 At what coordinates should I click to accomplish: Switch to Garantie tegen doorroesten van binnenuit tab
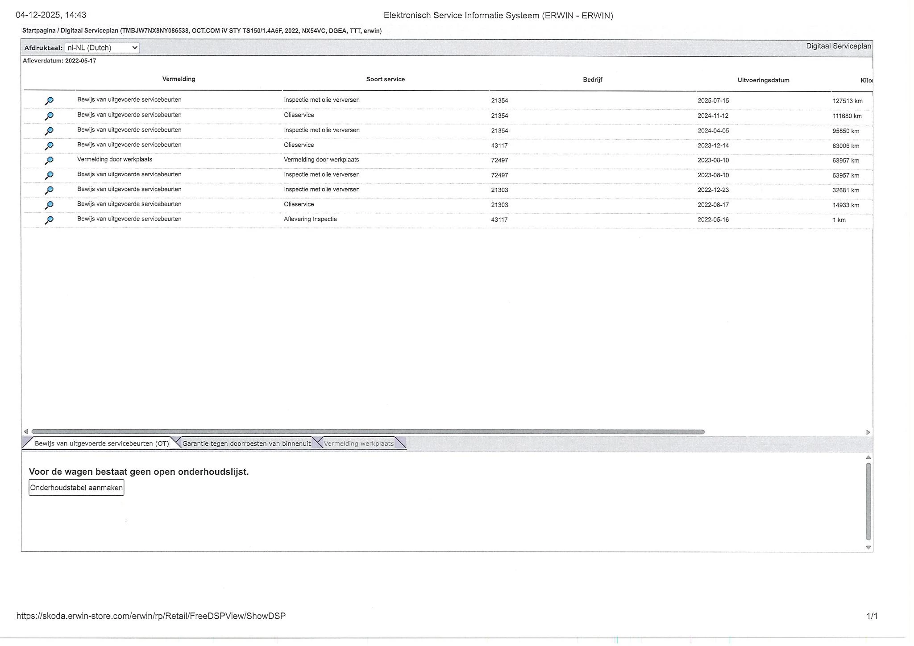[246, 443]
